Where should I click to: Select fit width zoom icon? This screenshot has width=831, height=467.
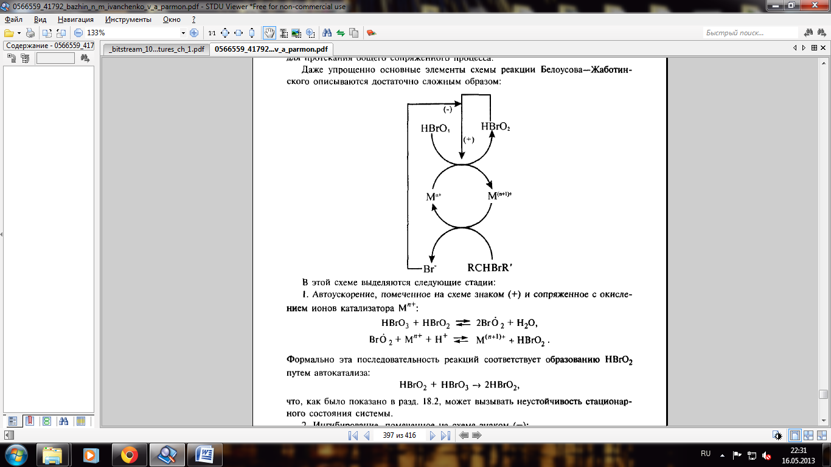[238, 33]
